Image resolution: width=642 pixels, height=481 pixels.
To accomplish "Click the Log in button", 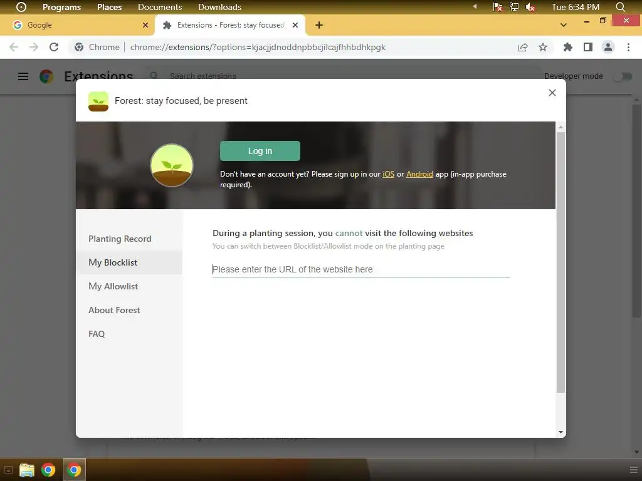I will coord(260,151).
